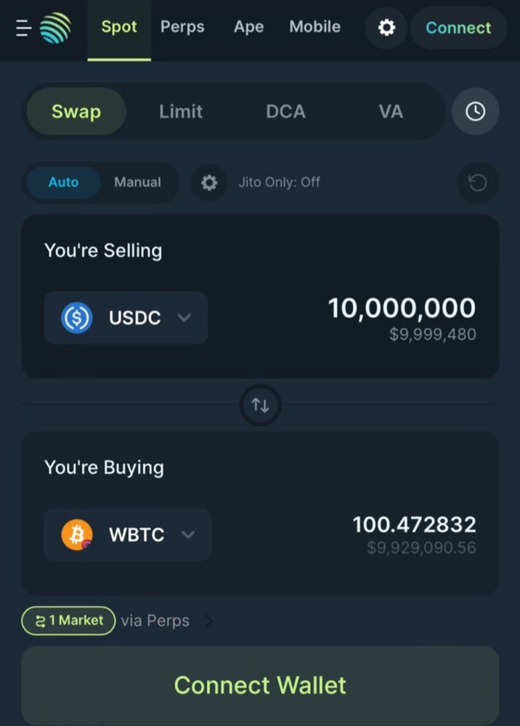
Task: Switch to Auto mode
Action: (63, 182)
